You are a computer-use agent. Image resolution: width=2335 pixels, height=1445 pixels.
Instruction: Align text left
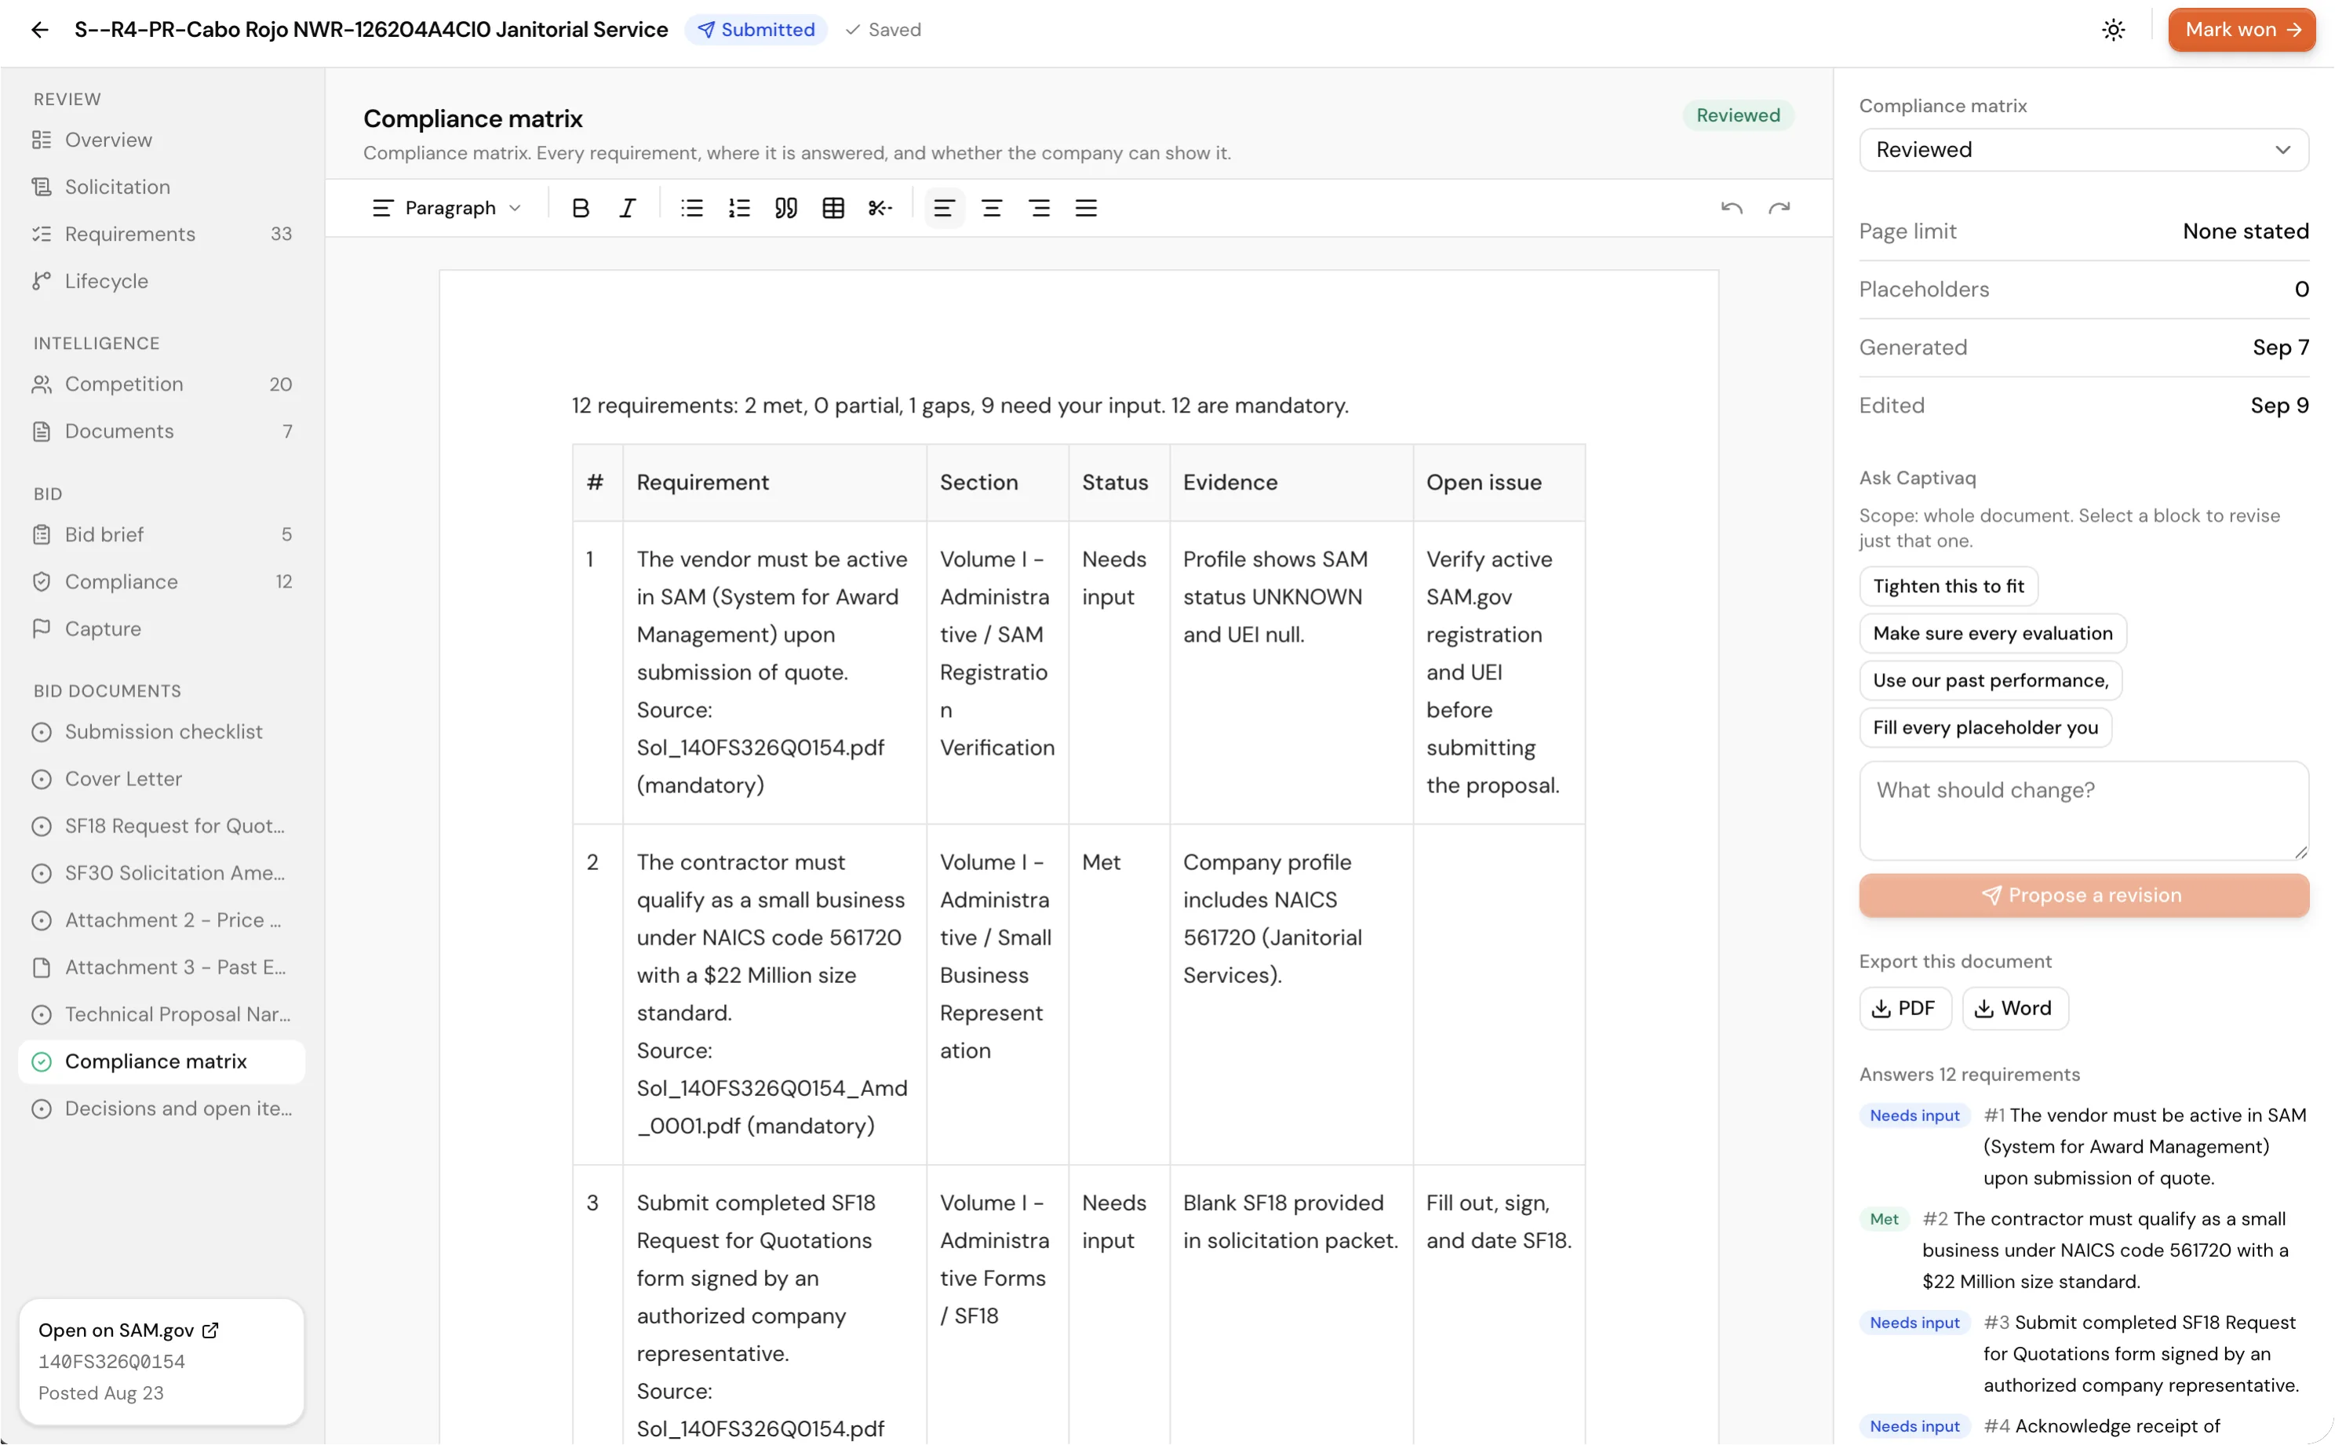[943, 207]
